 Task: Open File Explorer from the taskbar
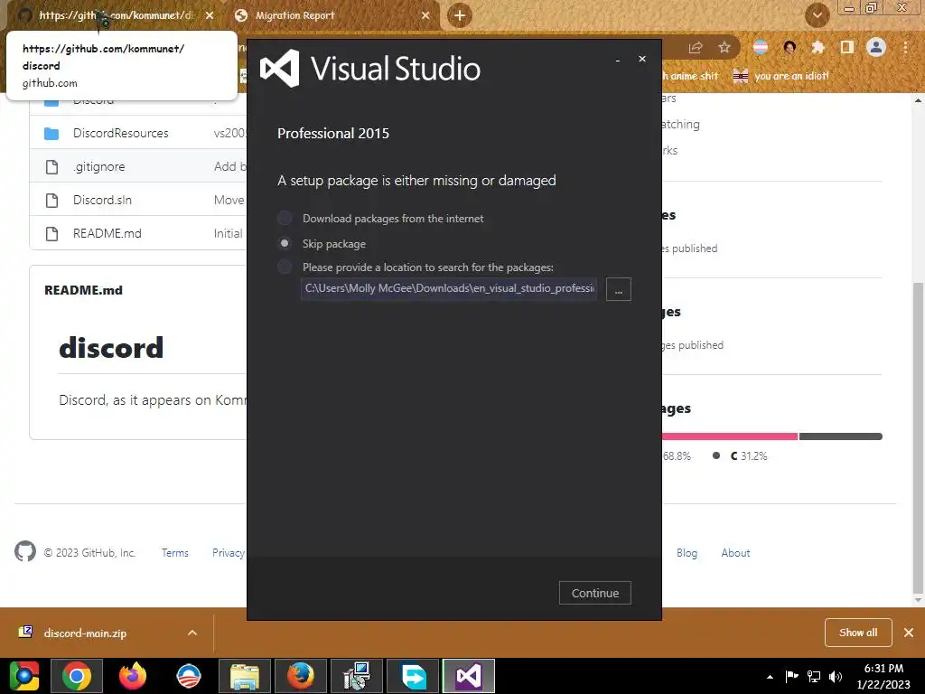[245, 676]
